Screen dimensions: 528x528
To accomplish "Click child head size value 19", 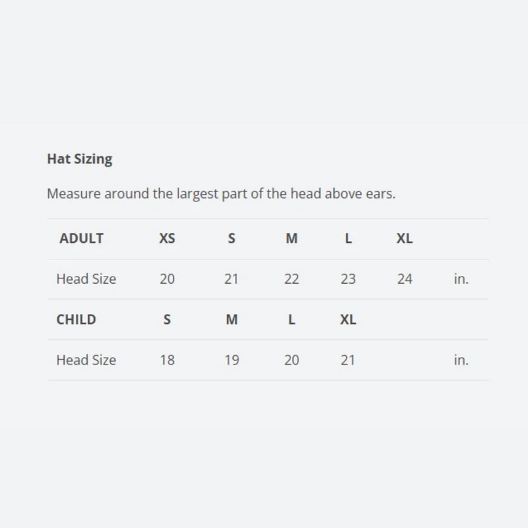I will tap(232, 360).
